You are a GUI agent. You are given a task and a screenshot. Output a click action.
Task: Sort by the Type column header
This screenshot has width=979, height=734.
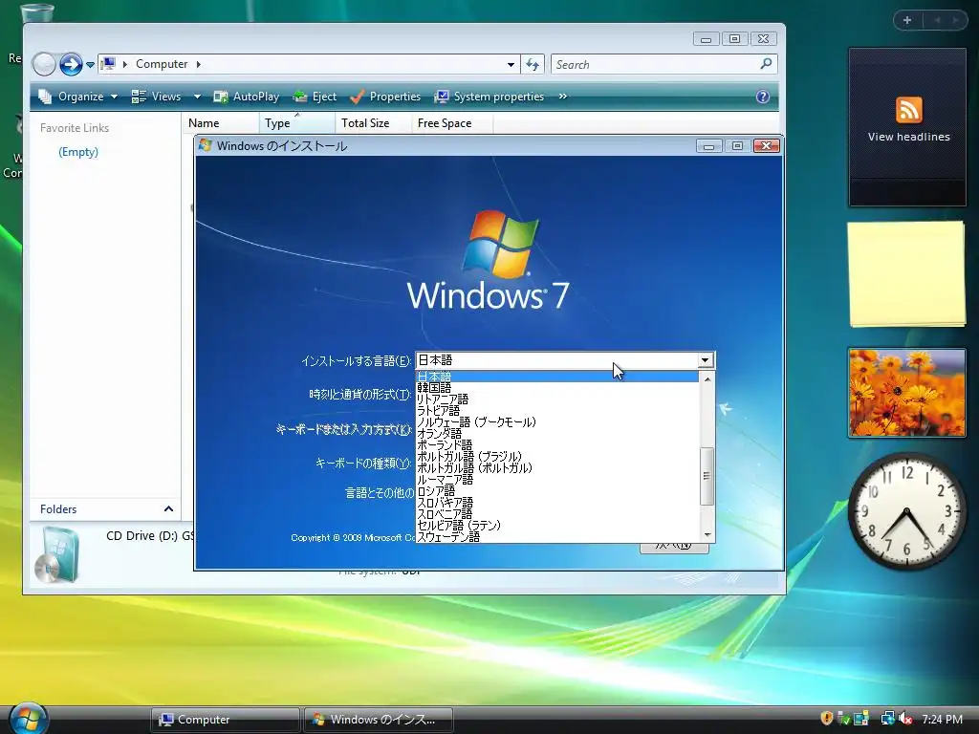point(297,123)
